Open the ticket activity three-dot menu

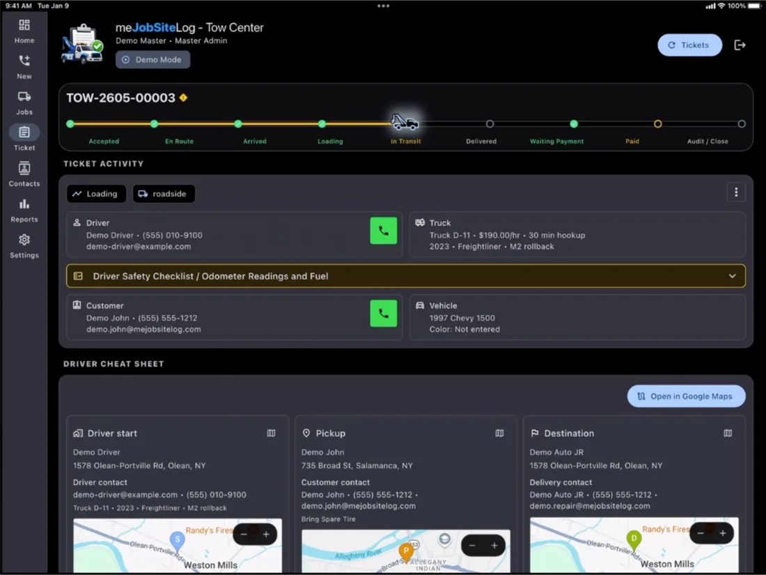736,192
